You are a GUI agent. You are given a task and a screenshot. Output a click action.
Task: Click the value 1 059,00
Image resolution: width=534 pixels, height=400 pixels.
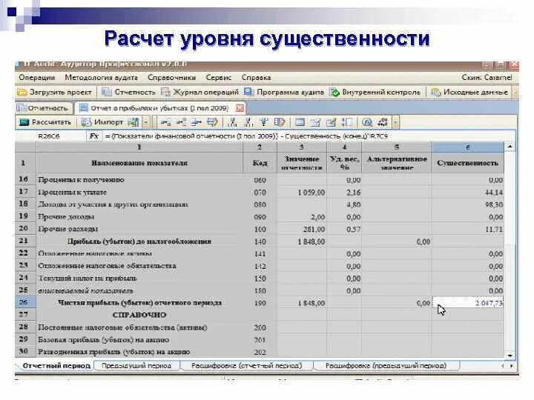pos(311,193)
